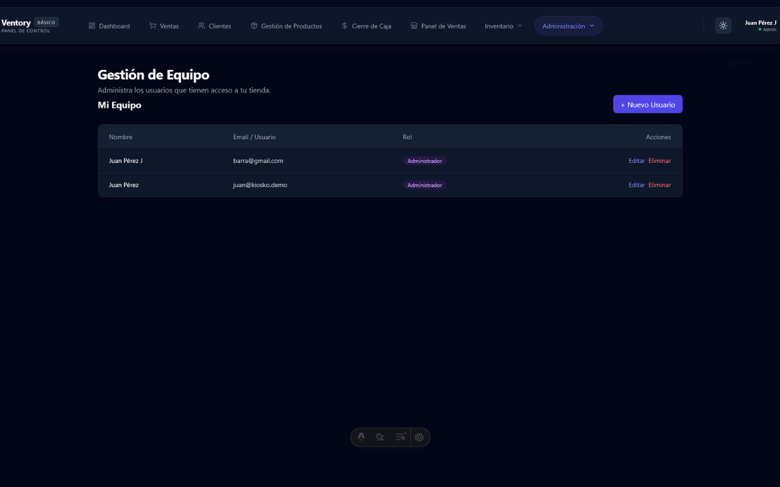Activate the Inspect cursor icon in dev toolbar

(x=380, y=437)
